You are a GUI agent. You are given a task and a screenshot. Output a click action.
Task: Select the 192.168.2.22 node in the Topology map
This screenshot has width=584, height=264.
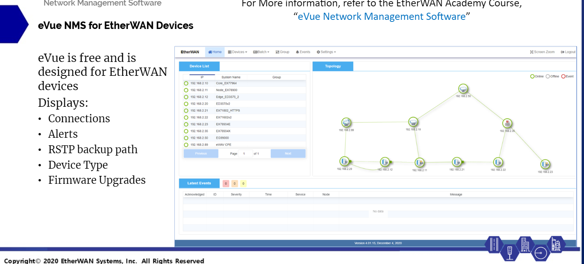[x=498, y=162]
